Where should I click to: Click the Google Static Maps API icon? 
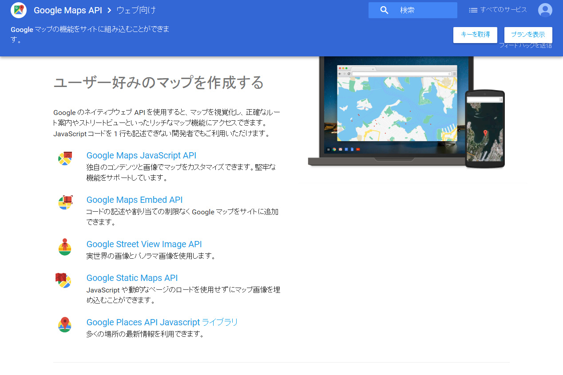(x=63, y=280)
